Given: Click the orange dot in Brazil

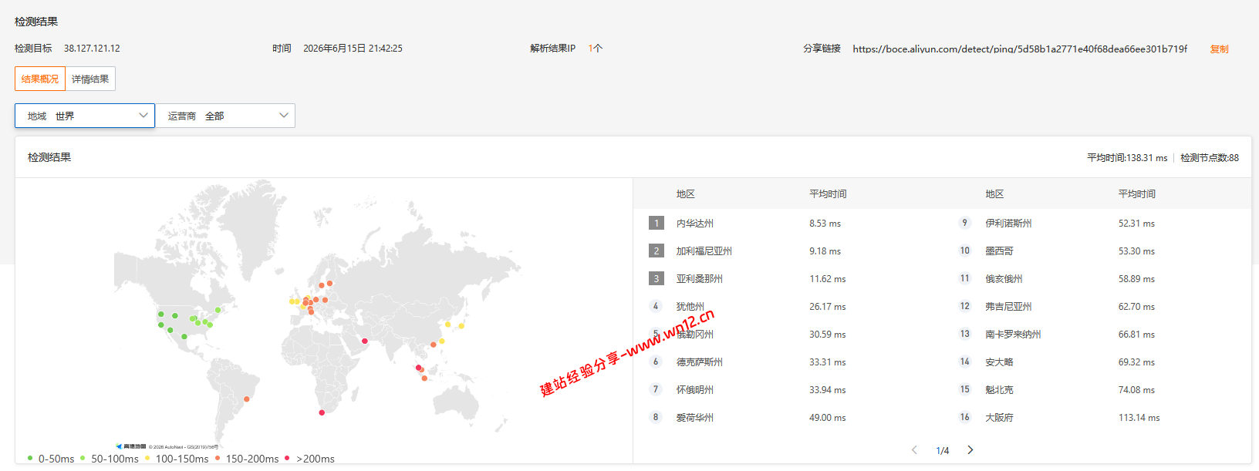Looking at the screenshot, I should click(x=246, y=399).
